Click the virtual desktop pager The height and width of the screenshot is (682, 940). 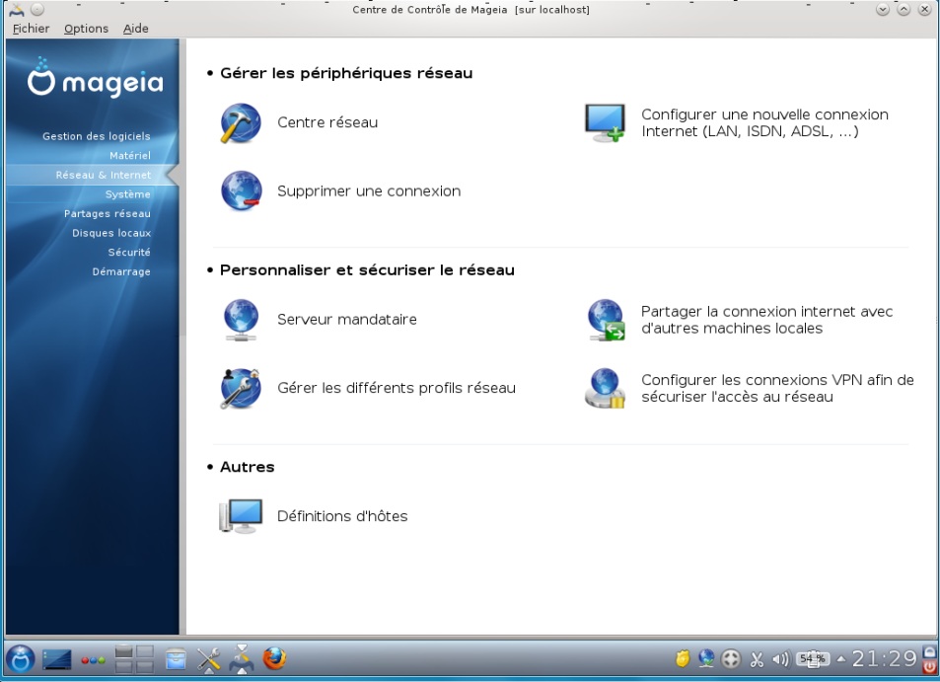pyautogui.click(x=134, y=659)
